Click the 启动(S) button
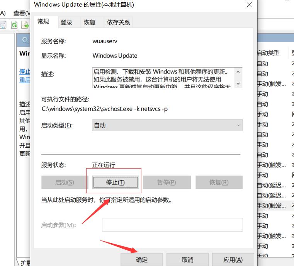Viewport: 294px width, 266px height. pyautogui.click(x=65, y=182)
